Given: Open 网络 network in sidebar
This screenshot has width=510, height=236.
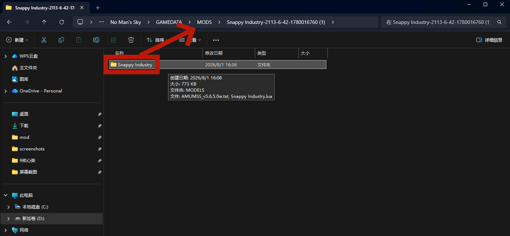Looking at the screenshot, I should coord(20,230).
